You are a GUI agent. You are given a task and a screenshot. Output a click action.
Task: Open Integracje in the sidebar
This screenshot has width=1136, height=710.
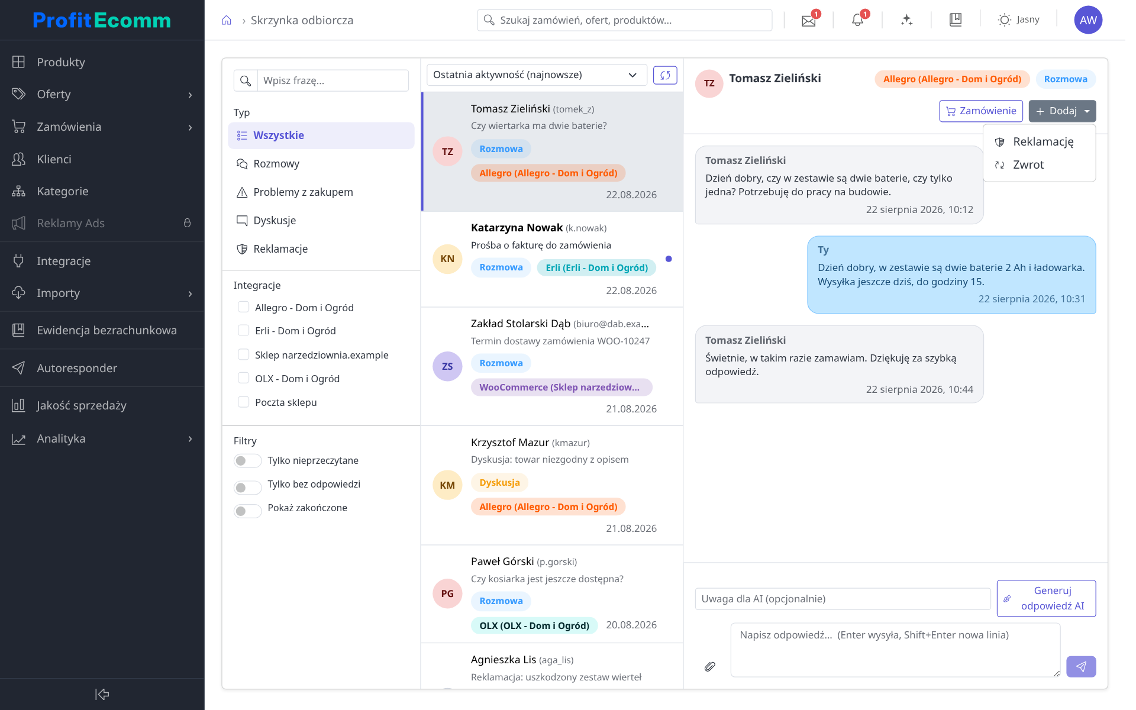102,261
